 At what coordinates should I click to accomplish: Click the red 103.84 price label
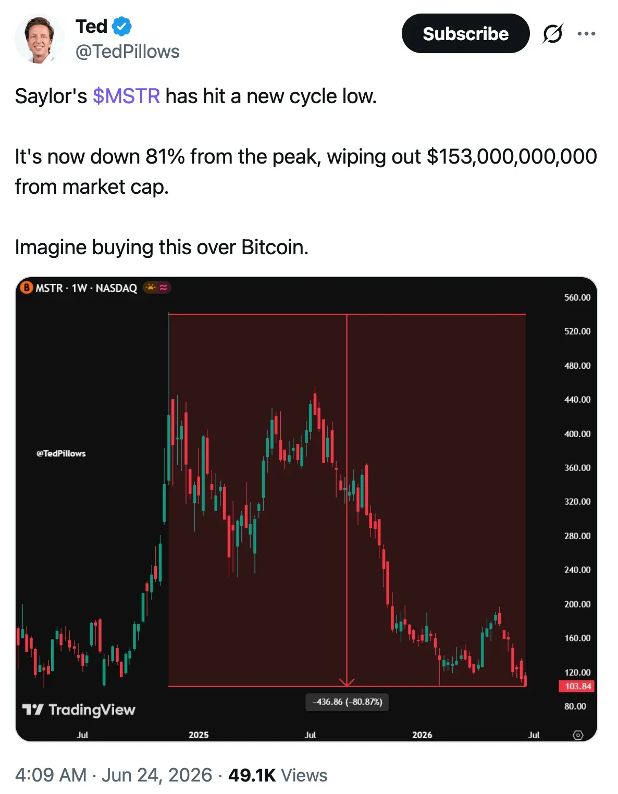[x=577, y=686]
